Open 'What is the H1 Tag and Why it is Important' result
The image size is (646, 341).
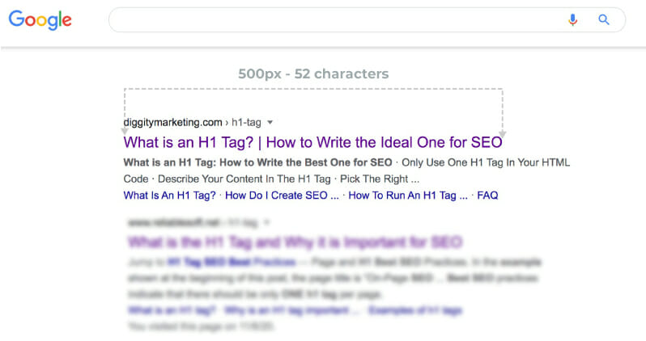point(295,242)
